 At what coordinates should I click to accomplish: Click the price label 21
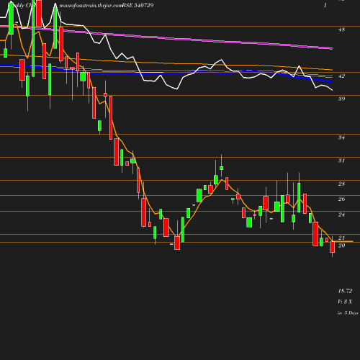(341, 238)
